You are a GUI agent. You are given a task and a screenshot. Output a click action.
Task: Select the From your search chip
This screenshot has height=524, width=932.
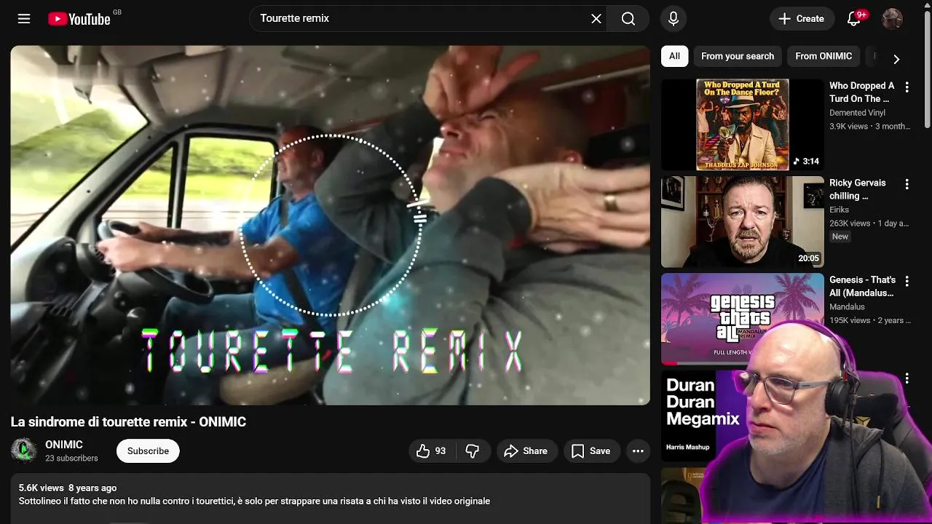point(738,56)
